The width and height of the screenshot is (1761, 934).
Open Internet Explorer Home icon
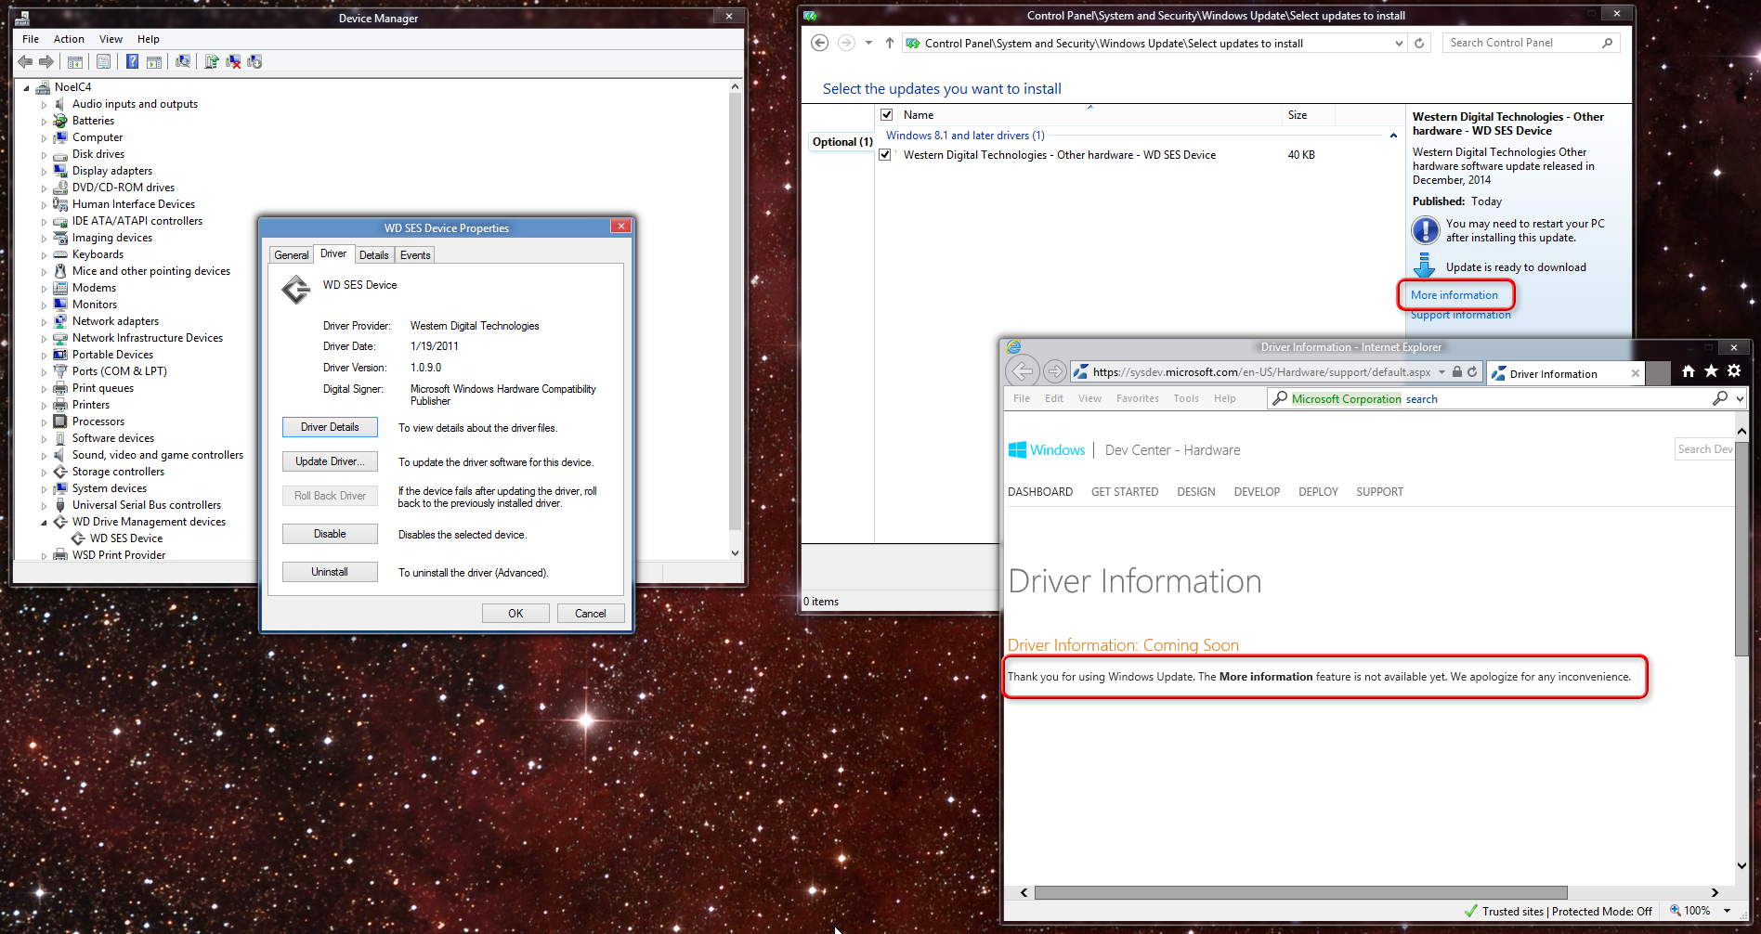(x=1689, y=371)
